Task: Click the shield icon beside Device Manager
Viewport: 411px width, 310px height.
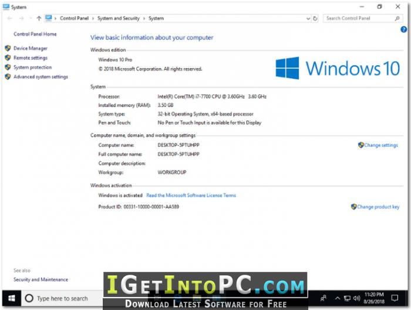Action: [x=8, y=48]
